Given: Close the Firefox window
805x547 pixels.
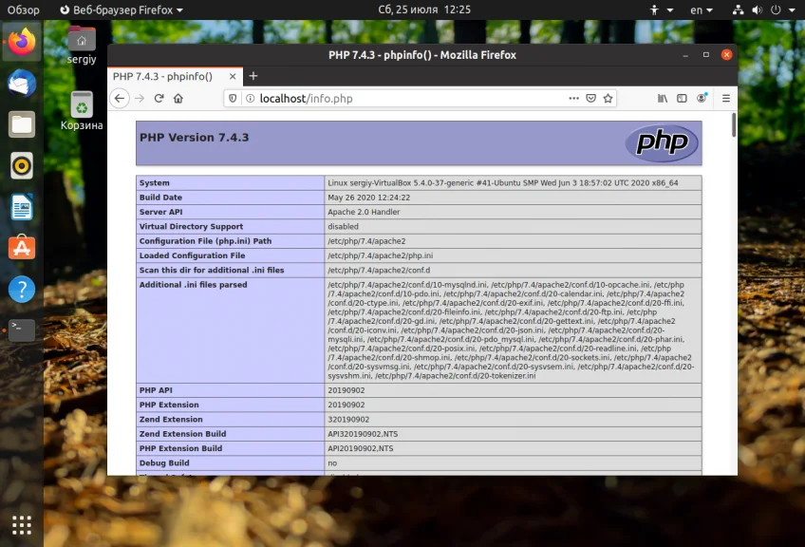Looking at the screenshot, I should [x=726, y=55].
